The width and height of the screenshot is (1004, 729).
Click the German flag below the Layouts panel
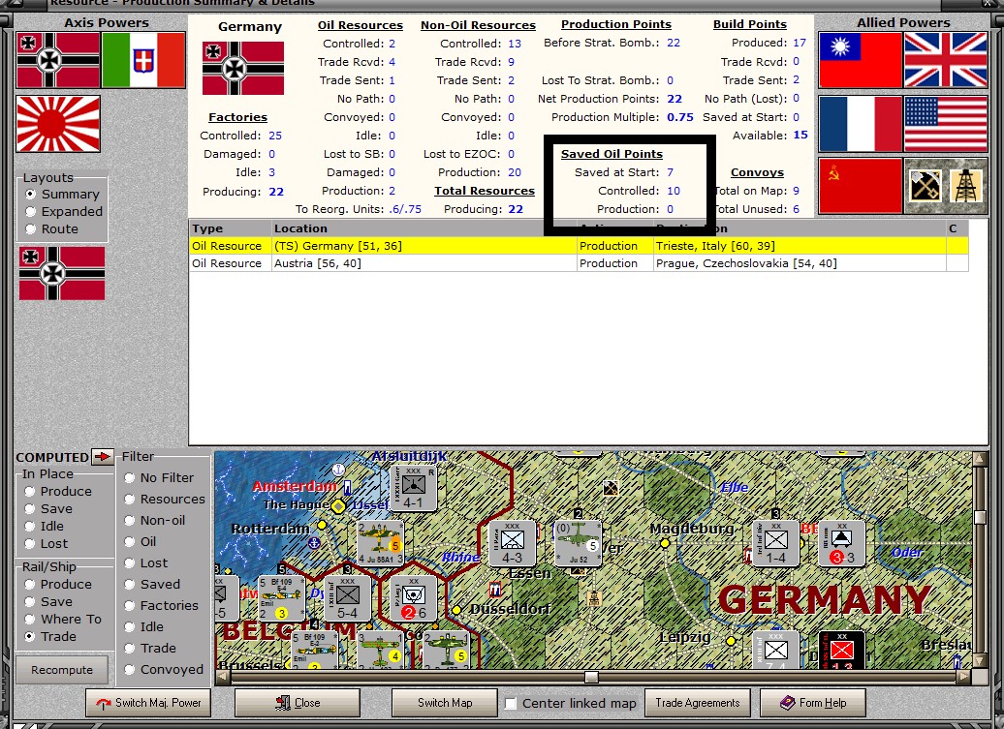coord(62,274)
